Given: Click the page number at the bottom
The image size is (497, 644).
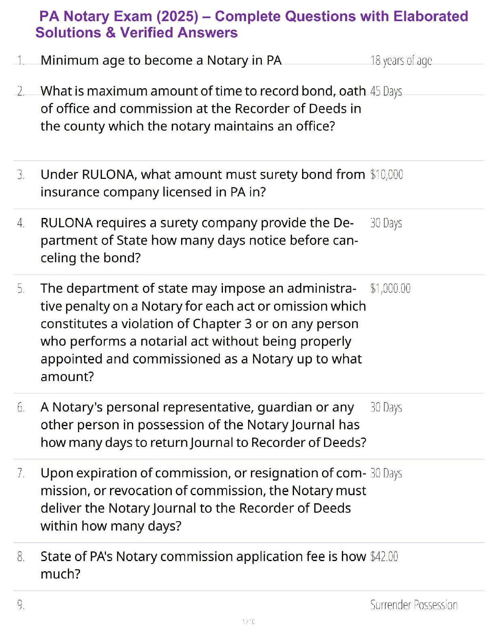Looking at the screenshot, I should [248, 622].
